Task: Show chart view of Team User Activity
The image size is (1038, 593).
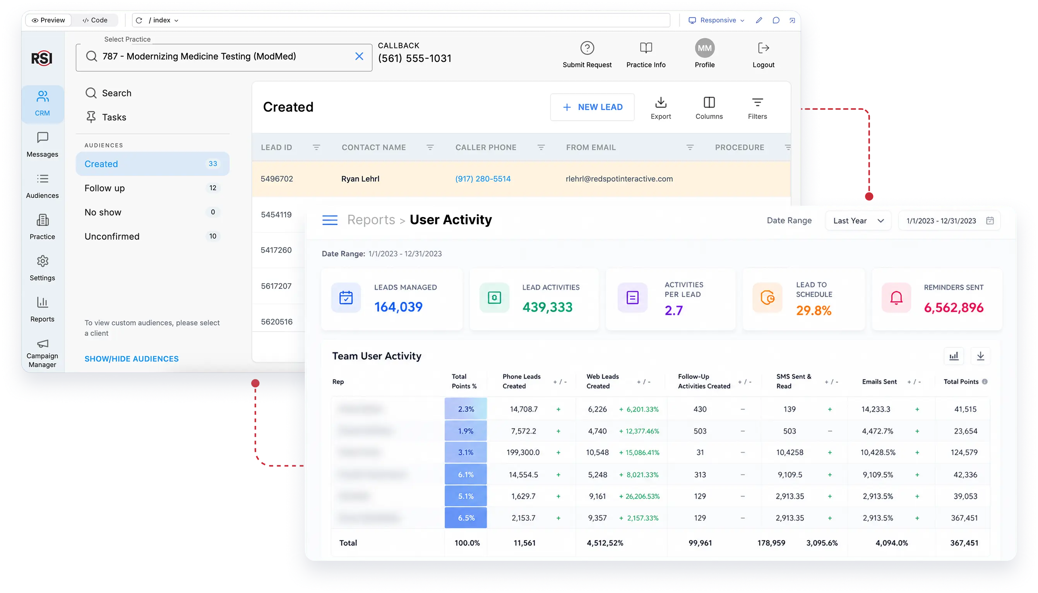Action: tap(953, 356)
